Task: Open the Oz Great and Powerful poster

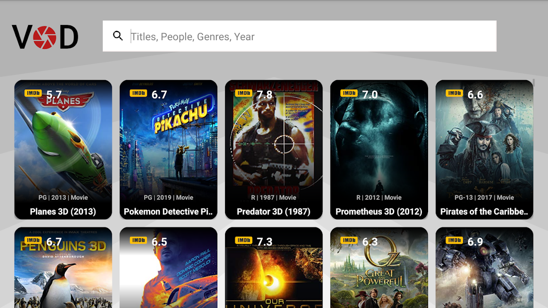Action: click(x=379, y=268)
